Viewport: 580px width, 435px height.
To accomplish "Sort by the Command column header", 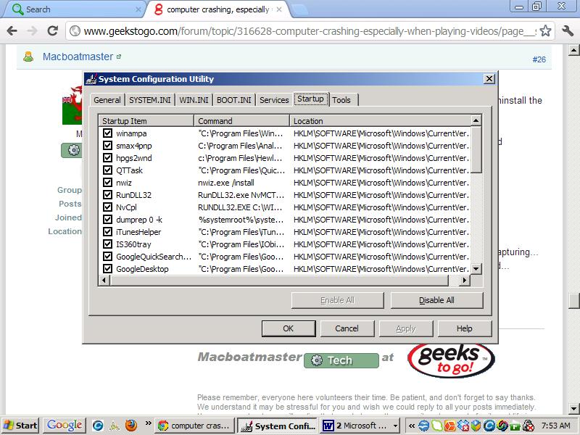I will (241, 120).
